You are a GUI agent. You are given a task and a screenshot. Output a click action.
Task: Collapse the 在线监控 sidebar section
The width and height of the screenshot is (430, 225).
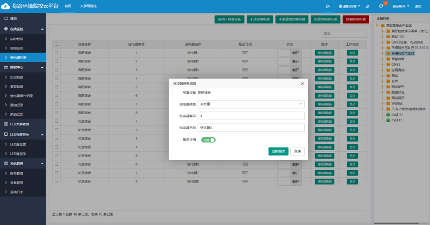42,29
